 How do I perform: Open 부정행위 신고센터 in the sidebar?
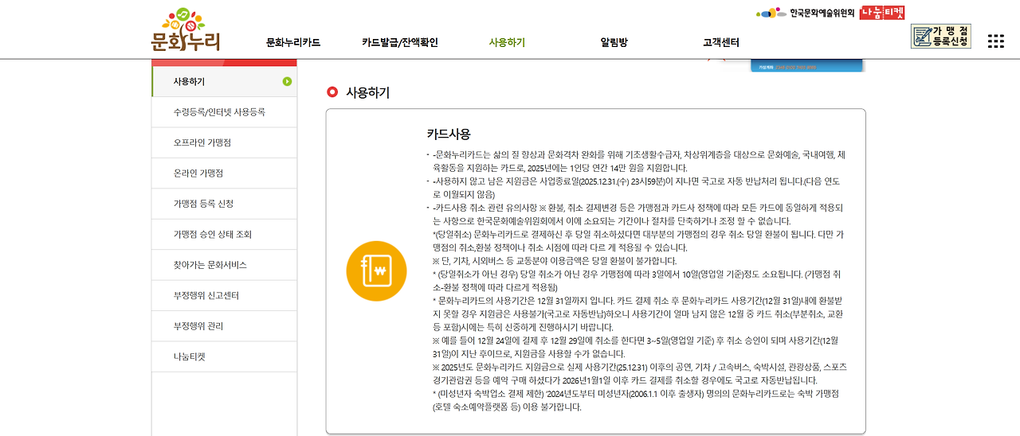pos(224,295)
